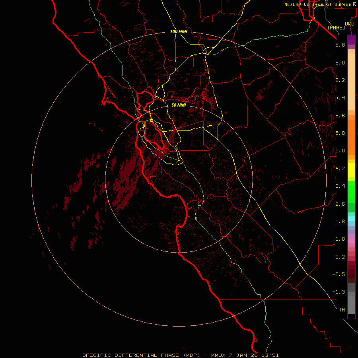Click the 6.6 scale value
Screen dimensions: 358x358
(x=340, y=115)
